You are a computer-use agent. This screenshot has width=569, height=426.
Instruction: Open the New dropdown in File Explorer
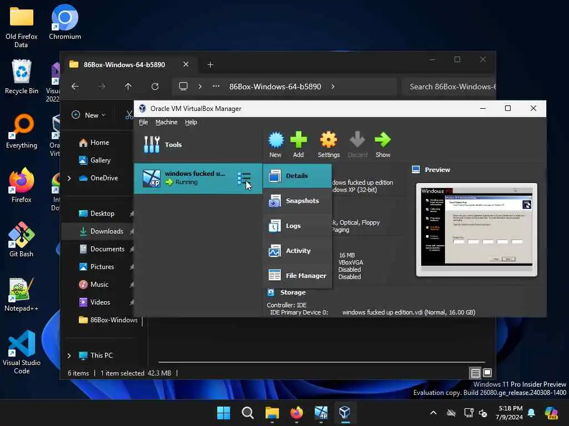tap(89, 115)
